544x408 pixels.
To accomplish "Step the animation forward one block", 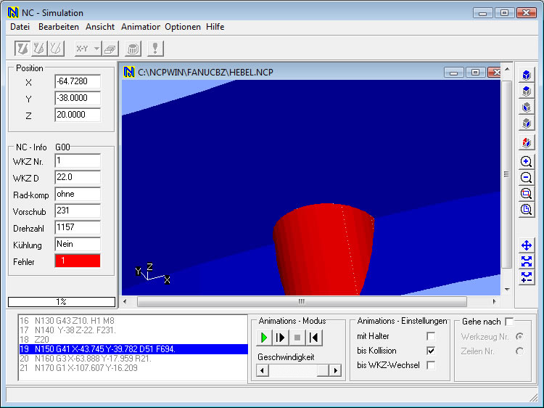I will pos(280,338).
